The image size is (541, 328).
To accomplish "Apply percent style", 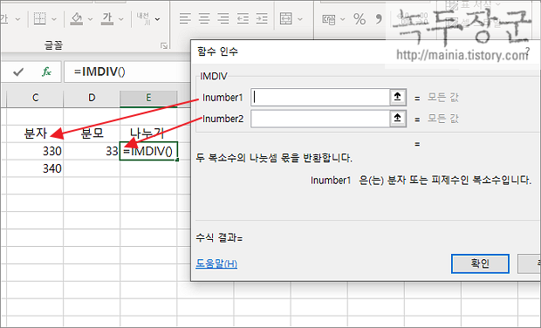I will coord(360,19).
